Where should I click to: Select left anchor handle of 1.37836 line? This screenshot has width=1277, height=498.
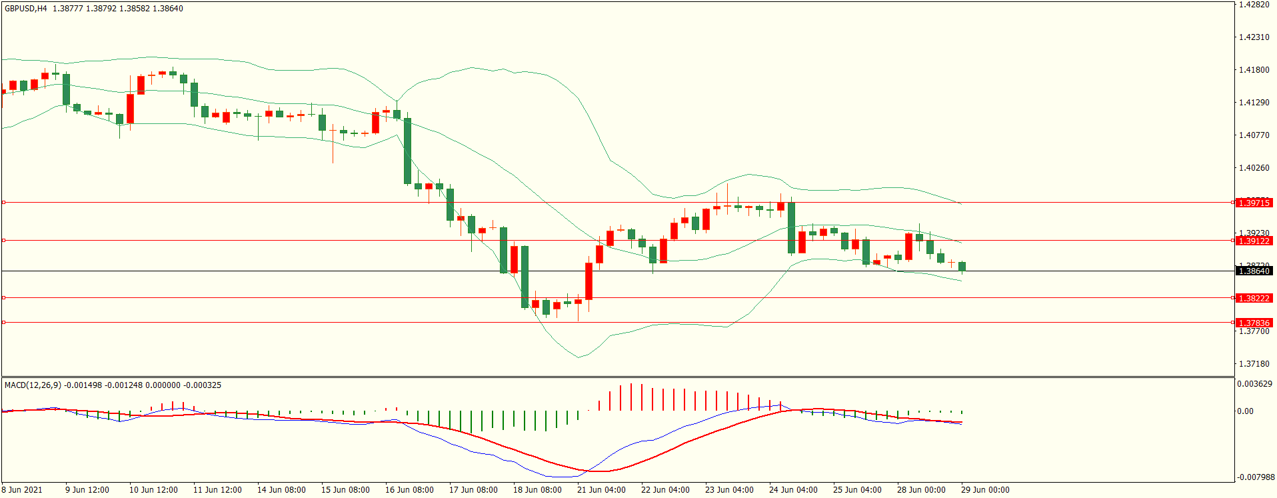pos(3,323)
